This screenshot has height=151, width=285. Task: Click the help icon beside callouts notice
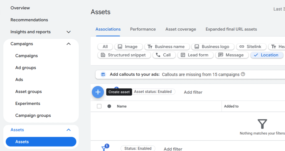243,75
